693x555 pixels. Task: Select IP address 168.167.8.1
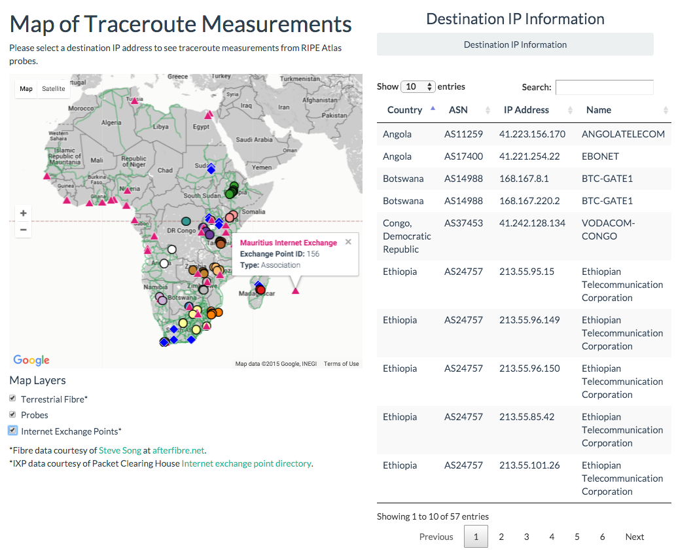tap(524, 179)
